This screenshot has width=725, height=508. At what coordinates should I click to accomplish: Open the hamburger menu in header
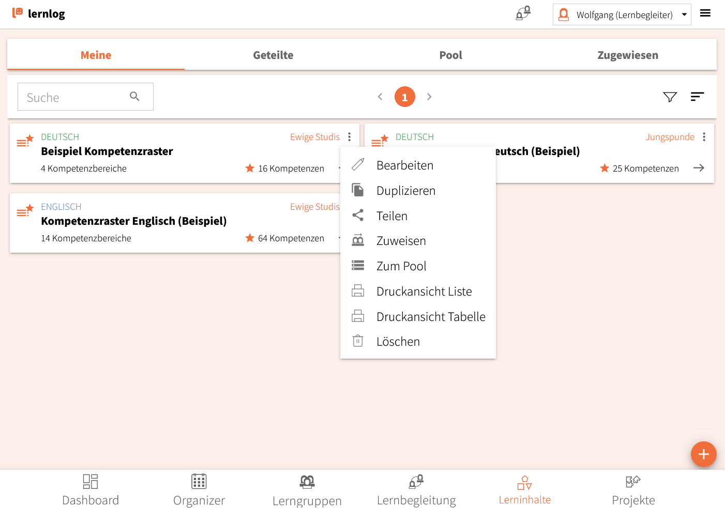point(705,13)
